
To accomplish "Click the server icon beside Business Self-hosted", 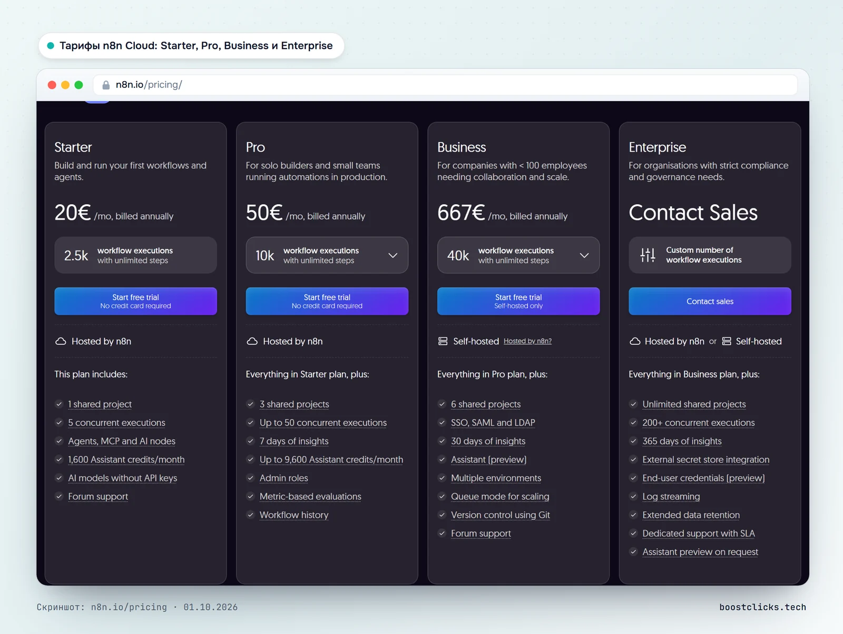I will point(443,341).
